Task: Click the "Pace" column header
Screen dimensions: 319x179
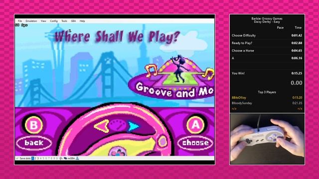Action: 280,28
